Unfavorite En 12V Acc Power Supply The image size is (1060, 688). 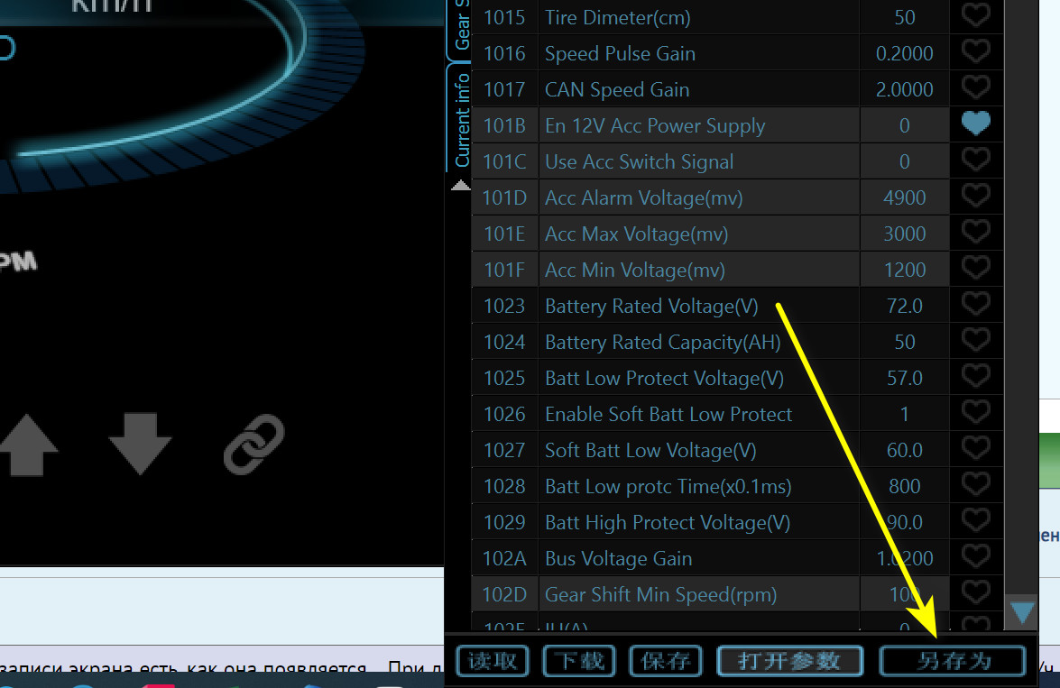coord(975,124)
